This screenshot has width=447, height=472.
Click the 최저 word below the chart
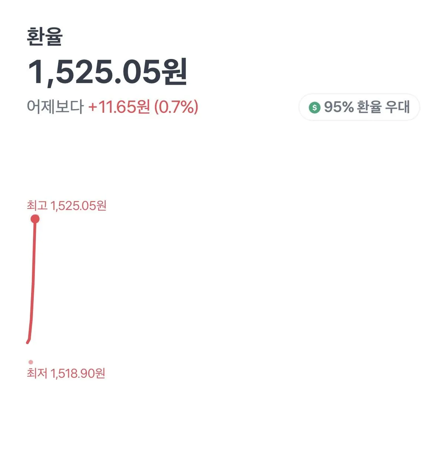(x=37, y=373)
